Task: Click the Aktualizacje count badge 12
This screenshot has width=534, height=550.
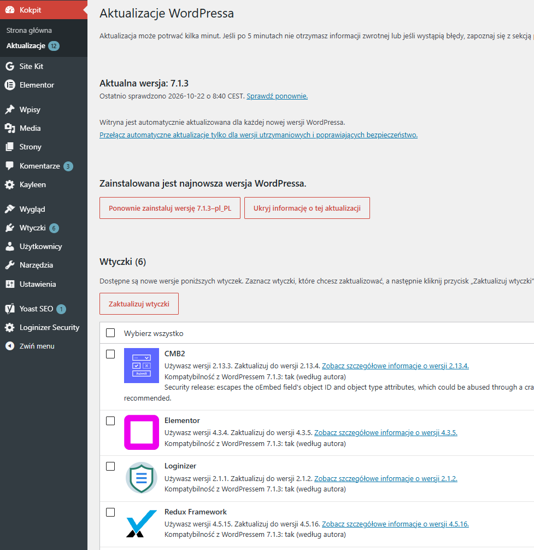Action: pyautogui.click(x=54, y=46)
